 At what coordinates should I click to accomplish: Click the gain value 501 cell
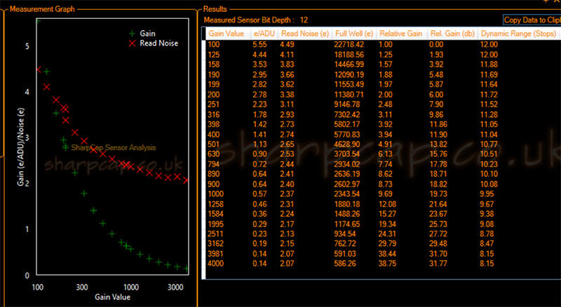click(215, 143)
